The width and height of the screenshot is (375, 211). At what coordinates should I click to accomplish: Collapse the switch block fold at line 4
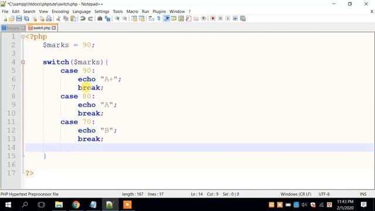pos(23,62)
